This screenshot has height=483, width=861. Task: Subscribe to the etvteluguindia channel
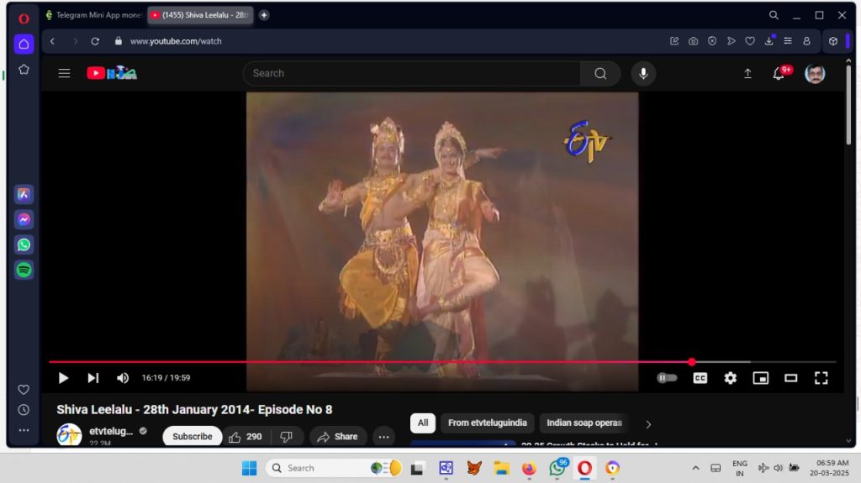[193, 436]
